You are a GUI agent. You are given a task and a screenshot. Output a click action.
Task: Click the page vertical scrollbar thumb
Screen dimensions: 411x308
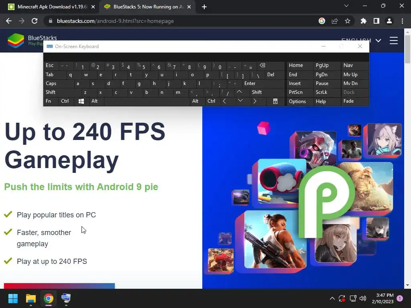tap(407, 49)
